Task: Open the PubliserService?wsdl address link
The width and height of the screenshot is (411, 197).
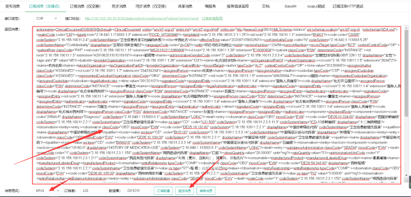Action: point(141,18)
